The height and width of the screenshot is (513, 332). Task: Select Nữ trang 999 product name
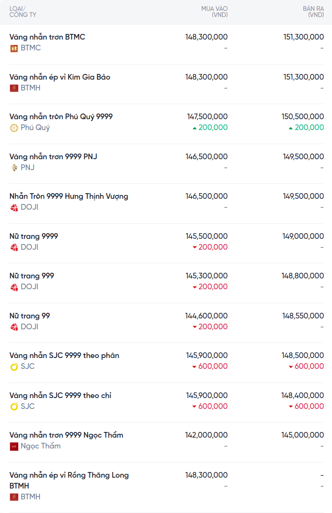point(32,276)
